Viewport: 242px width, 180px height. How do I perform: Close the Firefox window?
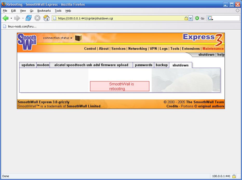click(x=238, y=4)
